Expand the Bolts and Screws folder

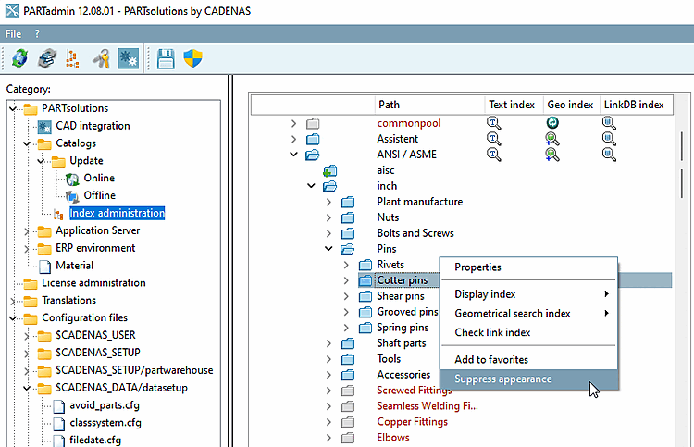tap(328, 233)
